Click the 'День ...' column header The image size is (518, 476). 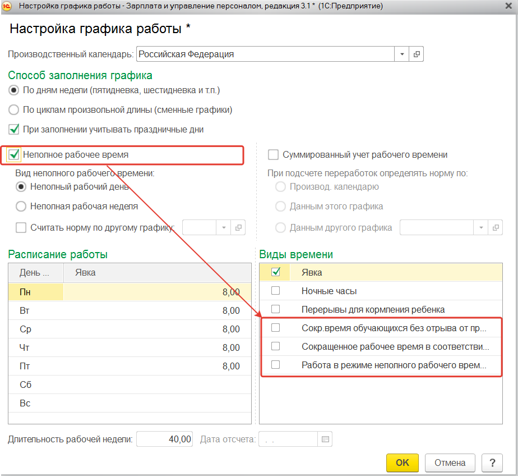coord(36,273)
